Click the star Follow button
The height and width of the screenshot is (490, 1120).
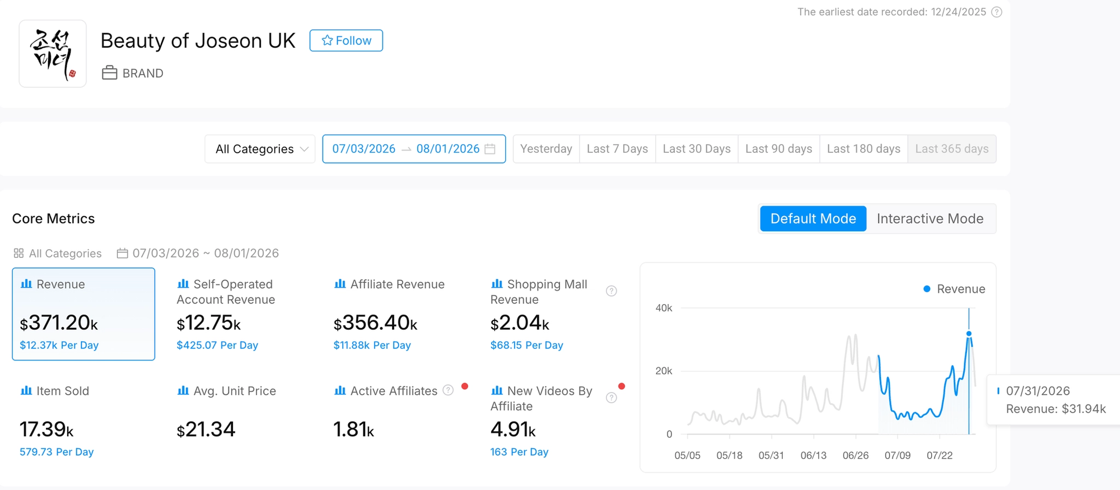coord(346,40)
